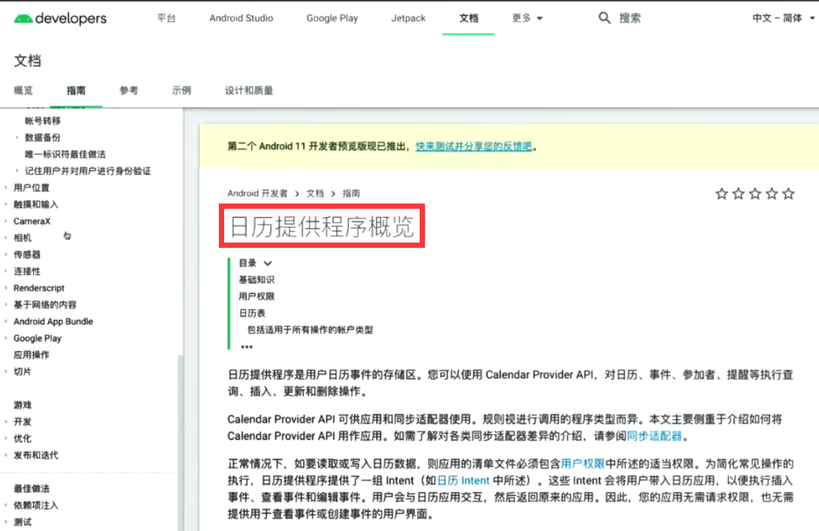This screenshot has width=819, height=531.
Task: Switch to the 概览 tab
Action: tap(23, 91)
